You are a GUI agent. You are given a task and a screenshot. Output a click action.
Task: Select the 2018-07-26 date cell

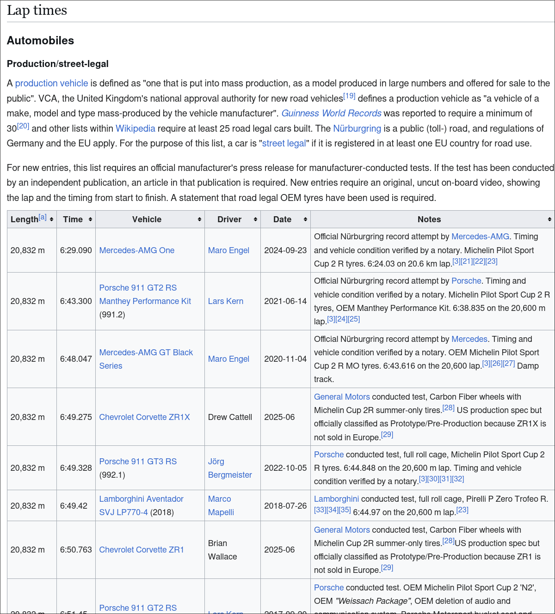(x=285, y=506)
